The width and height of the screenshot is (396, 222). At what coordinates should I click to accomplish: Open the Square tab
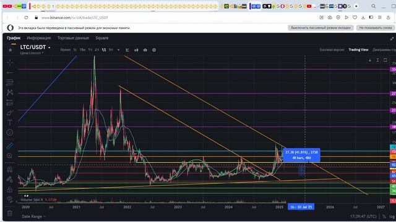coord(101,38)
